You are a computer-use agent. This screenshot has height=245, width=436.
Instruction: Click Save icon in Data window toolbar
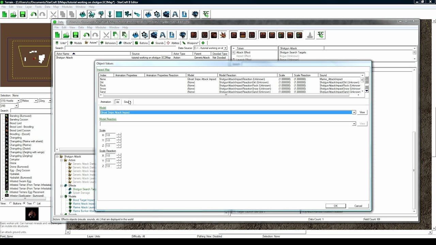tap(76, 35)
